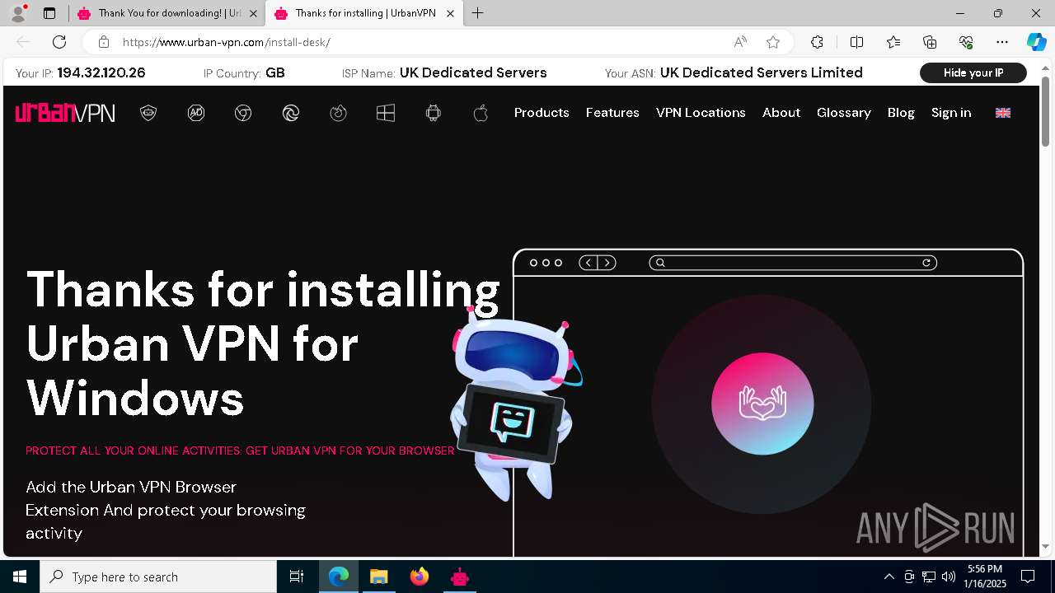Open the Urban VPN shield product icon

pos(148,113)
